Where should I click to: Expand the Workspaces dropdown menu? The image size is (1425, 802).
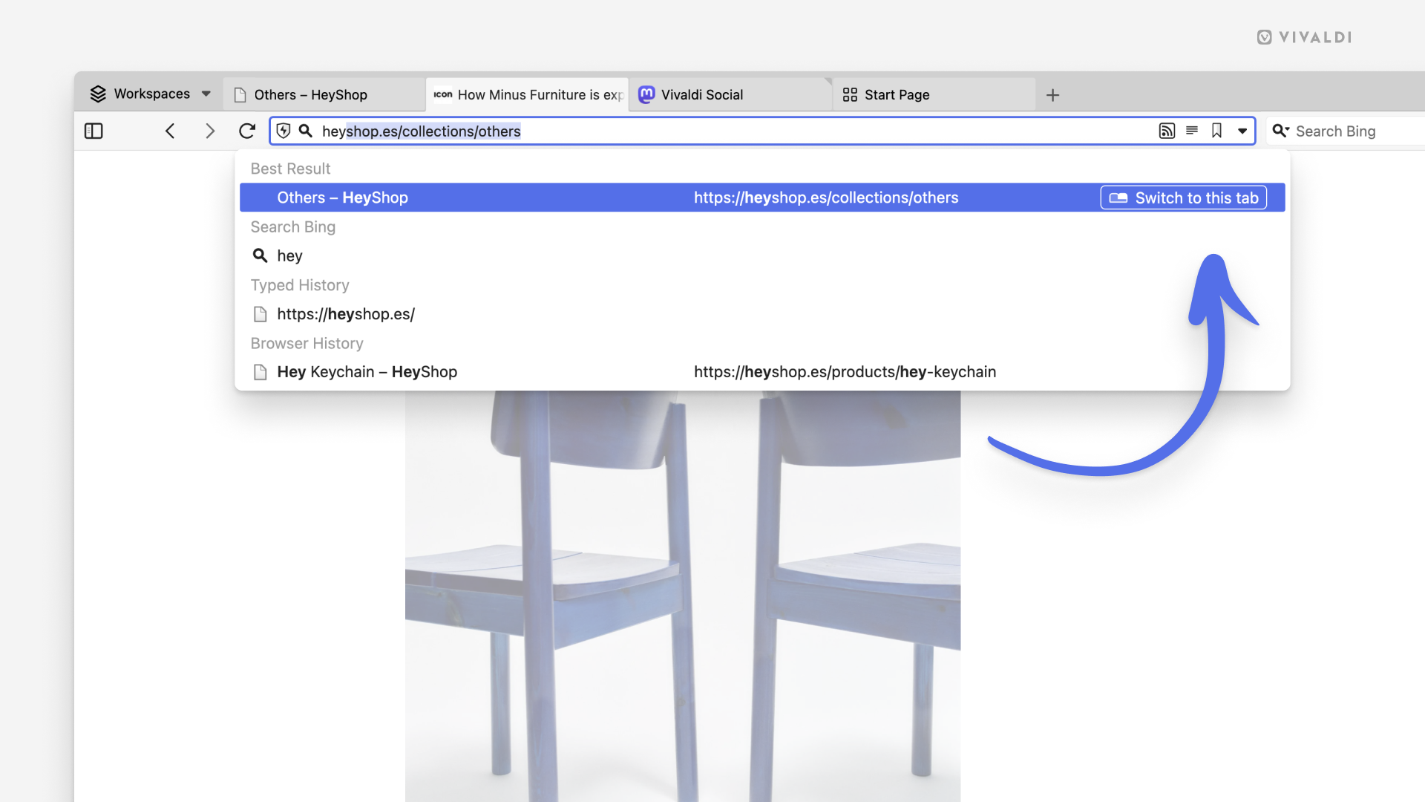click(x=205, y=94)
